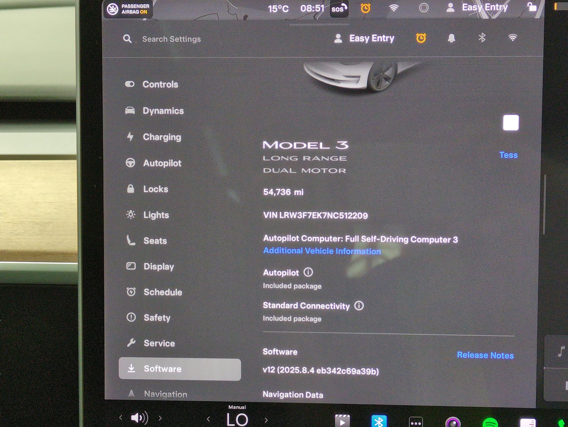Image resolution: width=568 pixels, height=427 pixels.
Task: Tap the volume speaker icon
Action: [140, 418]
